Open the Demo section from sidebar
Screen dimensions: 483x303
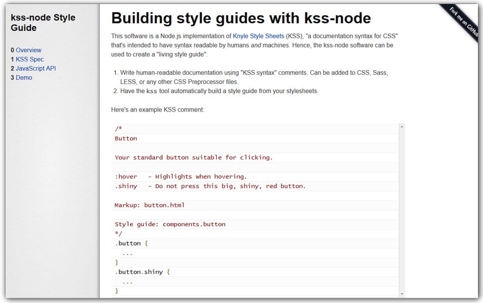[x=25, y=77]
